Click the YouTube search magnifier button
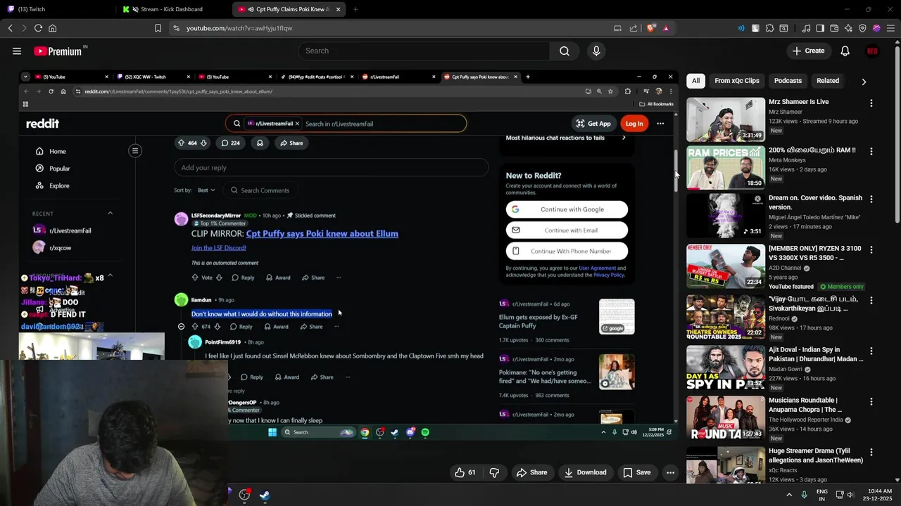Screen dimensions: 901x506 pyautogui.click(x=564, y=51)
